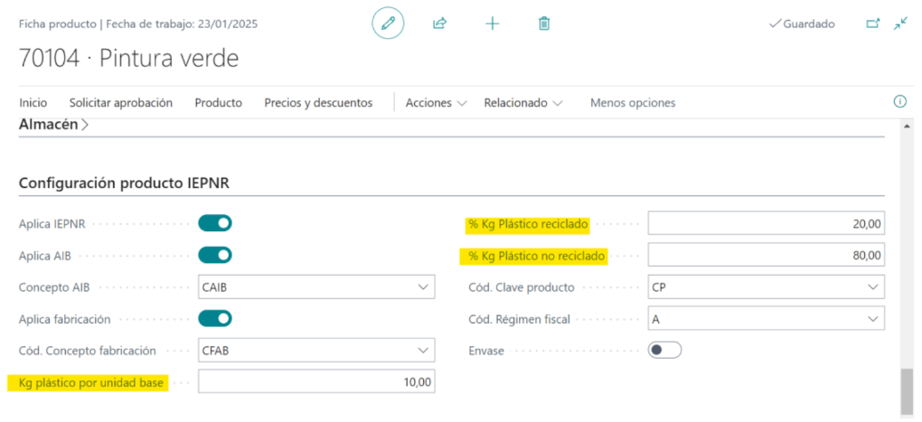Image resolution: width=922 pixels, height=422 pixels.
Task: Click the page title 70104 · Pintura verde
Action: click(129, 59)
